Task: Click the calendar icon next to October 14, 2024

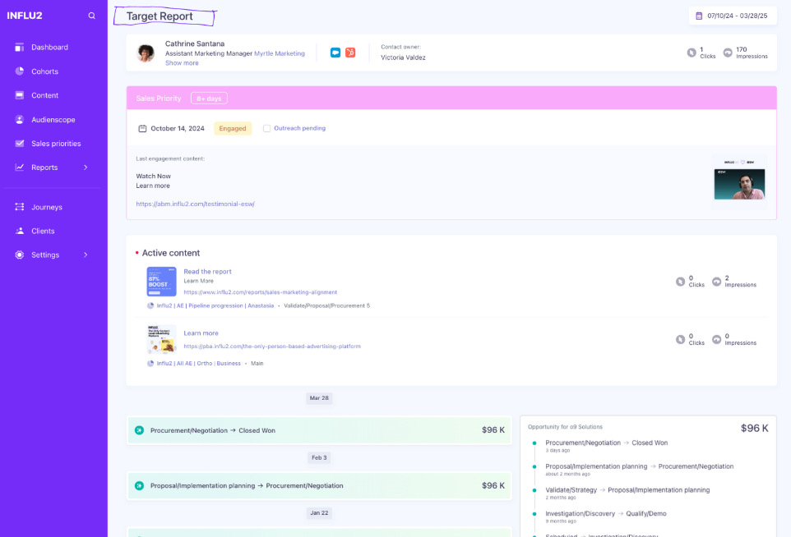Action: click(x=142, y=128)
